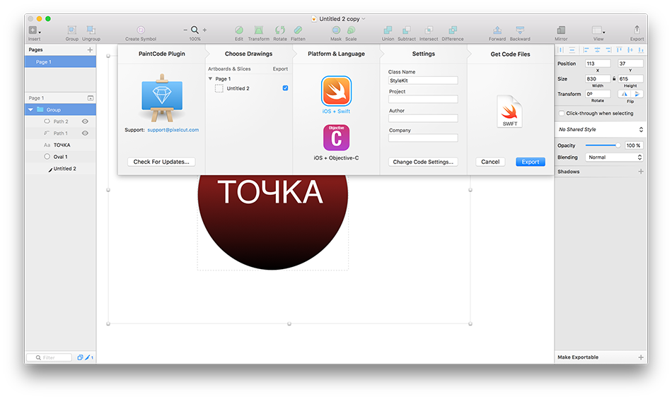
Task: Select Untitled 2 in Choose Drawings
Action: click(x=238, y=88)
